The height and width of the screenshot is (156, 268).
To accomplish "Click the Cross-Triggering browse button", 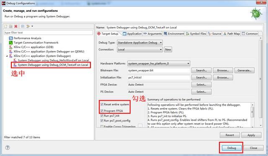I will pos(140,126).
